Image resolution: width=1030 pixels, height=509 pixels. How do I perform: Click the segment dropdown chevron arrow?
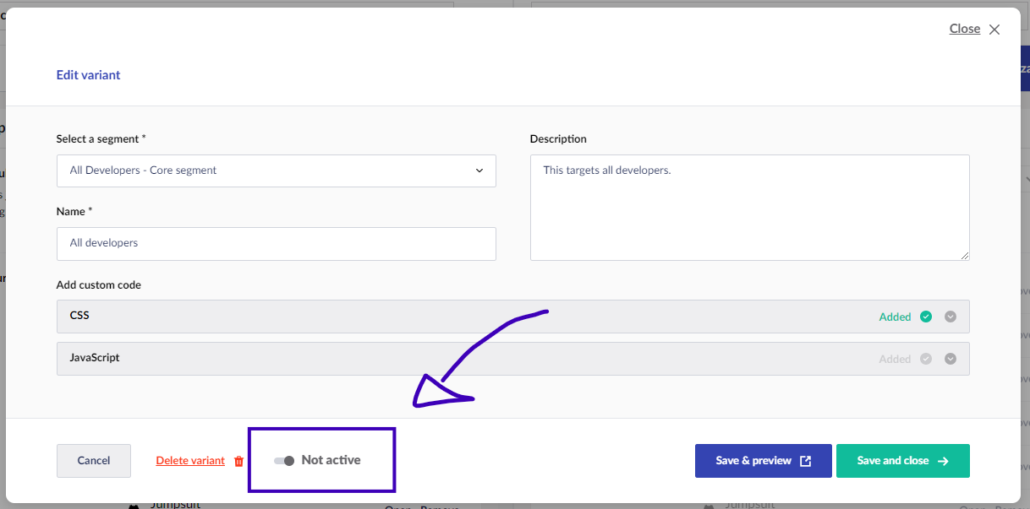point(479,171)
